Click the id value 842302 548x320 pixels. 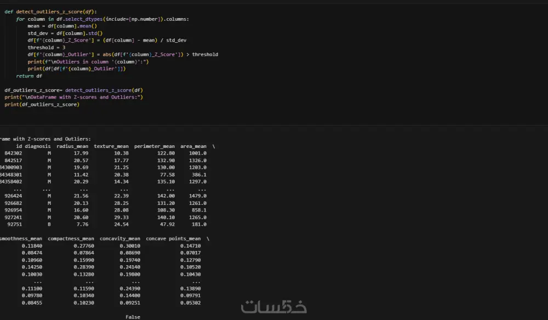(13, 153)
